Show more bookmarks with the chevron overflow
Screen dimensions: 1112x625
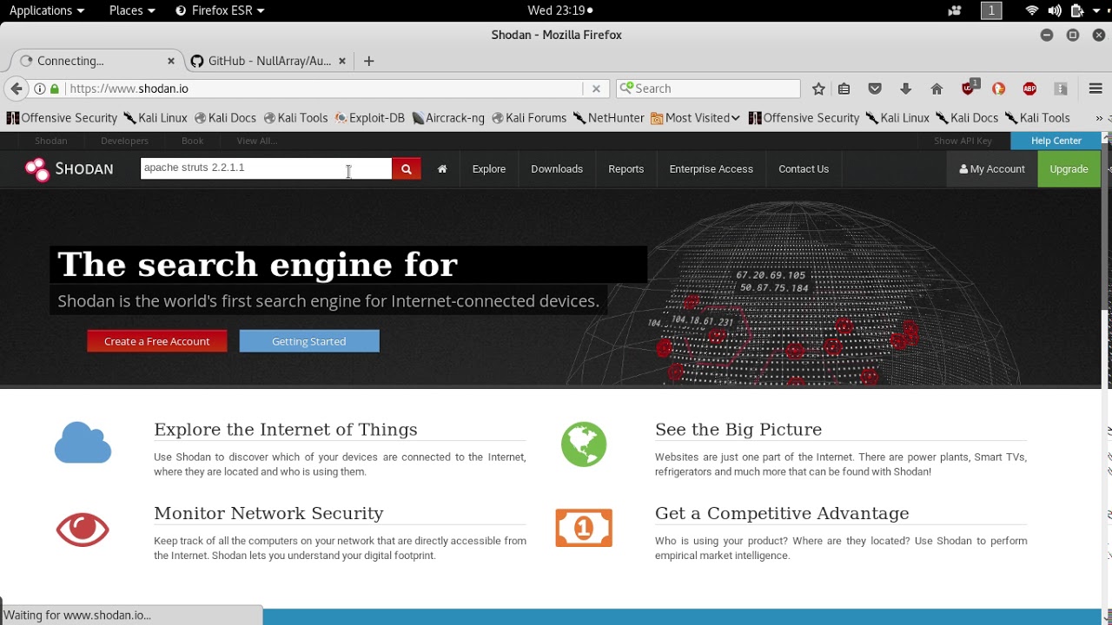tap(1099, 118)
